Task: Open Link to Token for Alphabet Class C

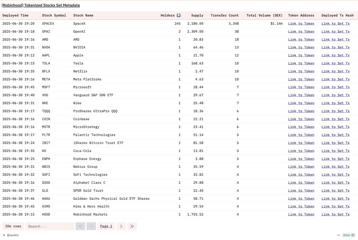Action: pyautogui.click(x=301, y=183)
